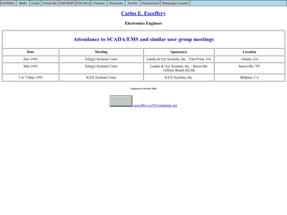Click Telegyr Systems Users in the Mar-1985 row

(101, 68)
